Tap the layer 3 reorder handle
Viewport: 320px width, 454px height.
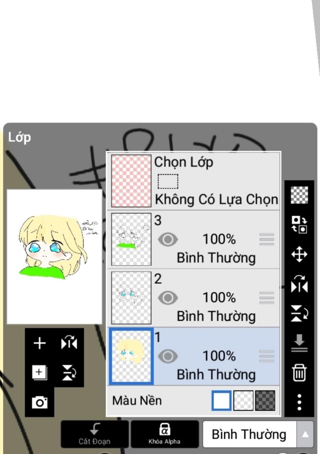(267, 239)
